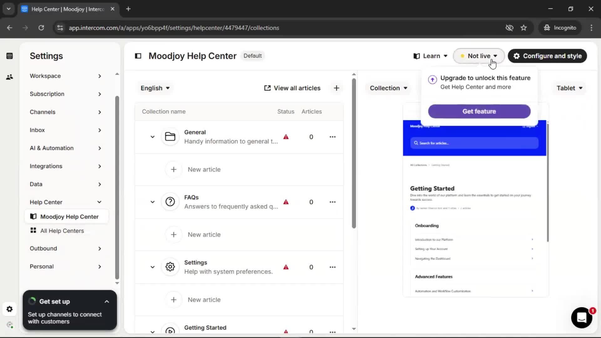Open the more options menu for Settings collection

[x=332, y=267]
